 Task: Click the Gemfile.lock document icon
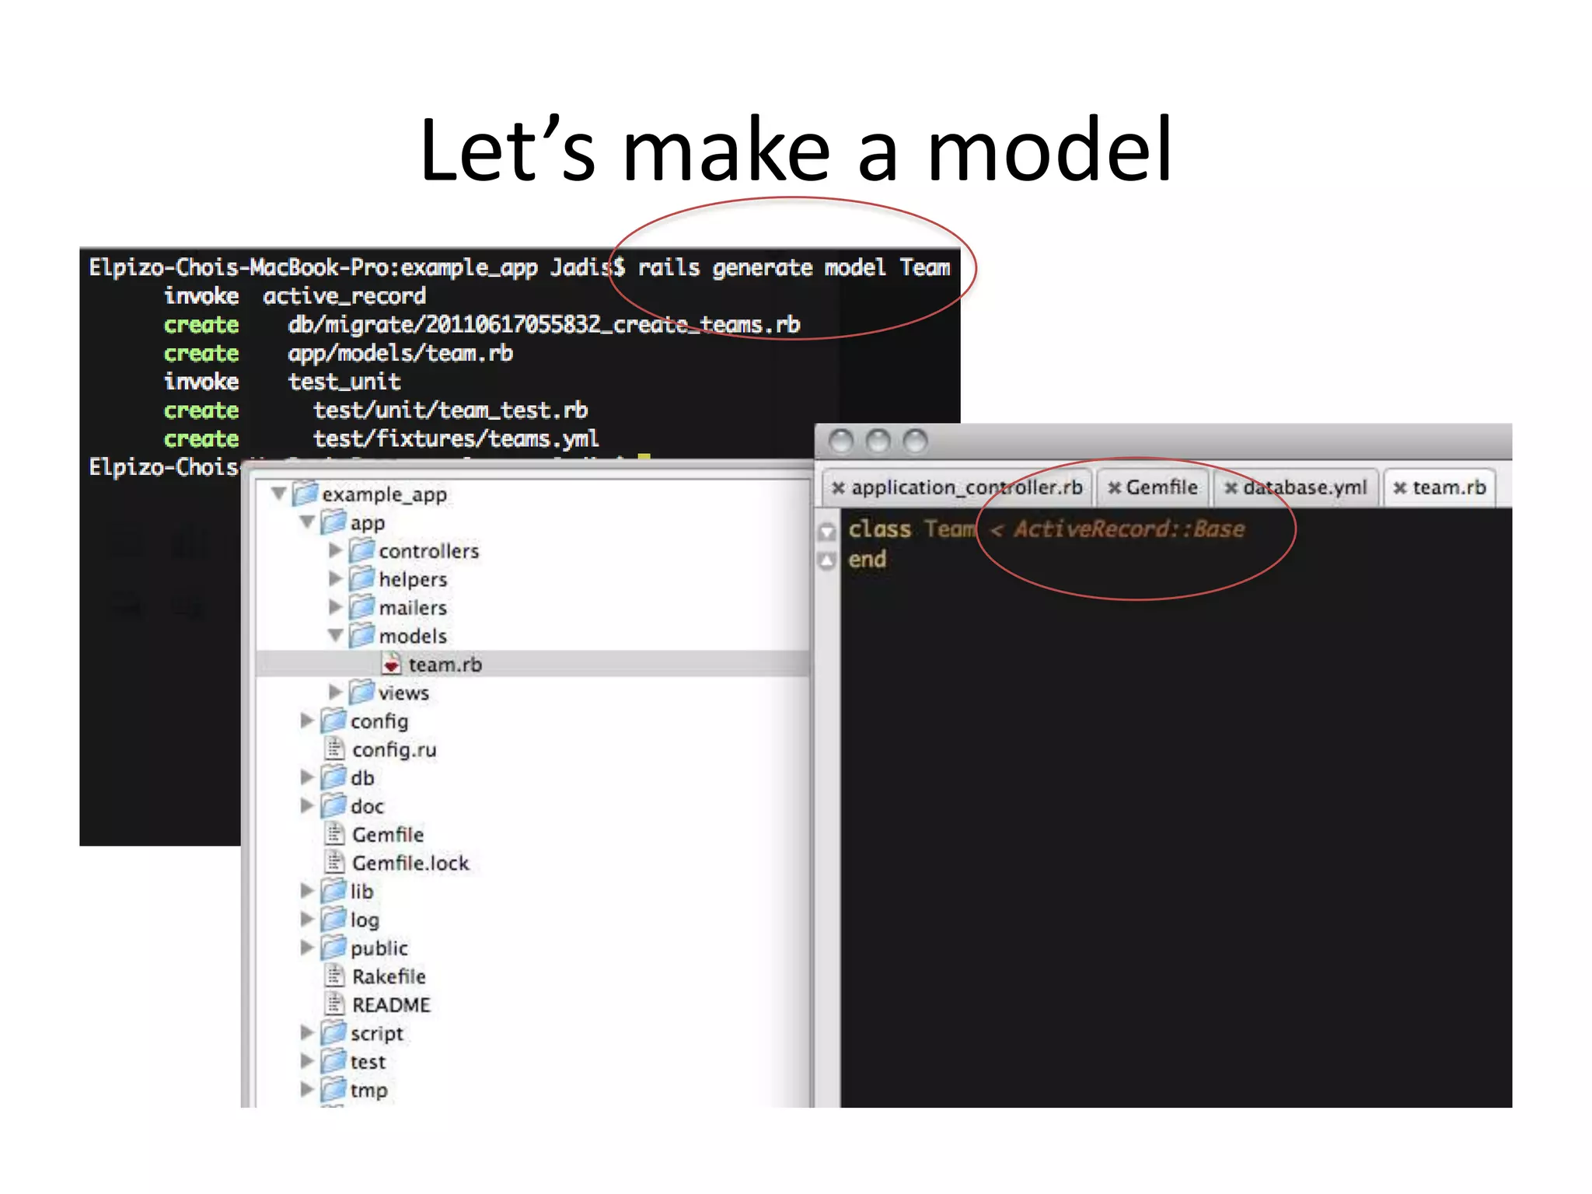click(x=334, y=862)
